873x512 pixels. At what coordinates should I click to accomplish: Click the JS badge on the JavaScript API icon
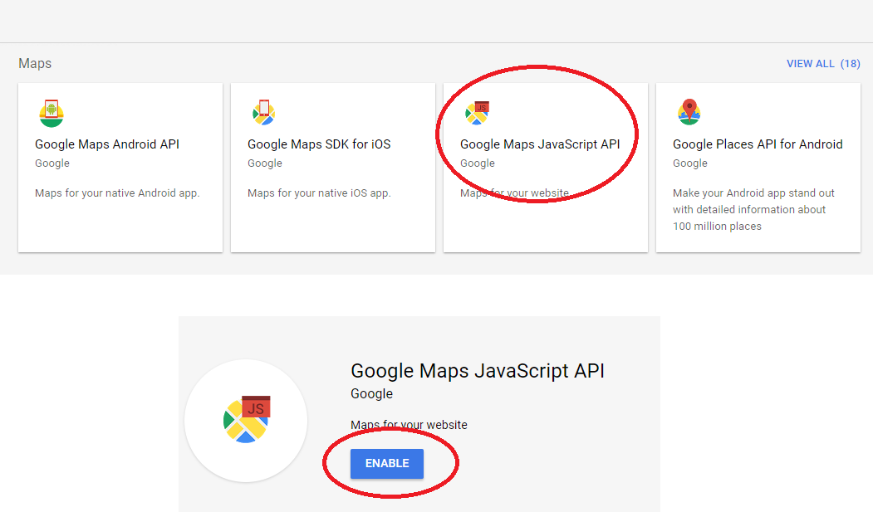(x=483, y=107)
